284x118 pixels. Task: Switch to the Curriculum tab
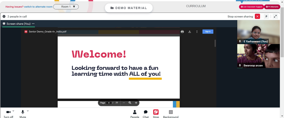point(196,6)
